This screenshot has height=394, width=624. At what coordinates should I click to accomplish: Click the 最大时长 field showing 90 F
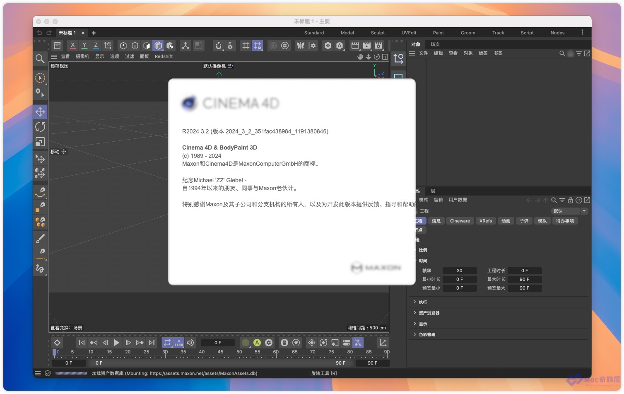525,279
